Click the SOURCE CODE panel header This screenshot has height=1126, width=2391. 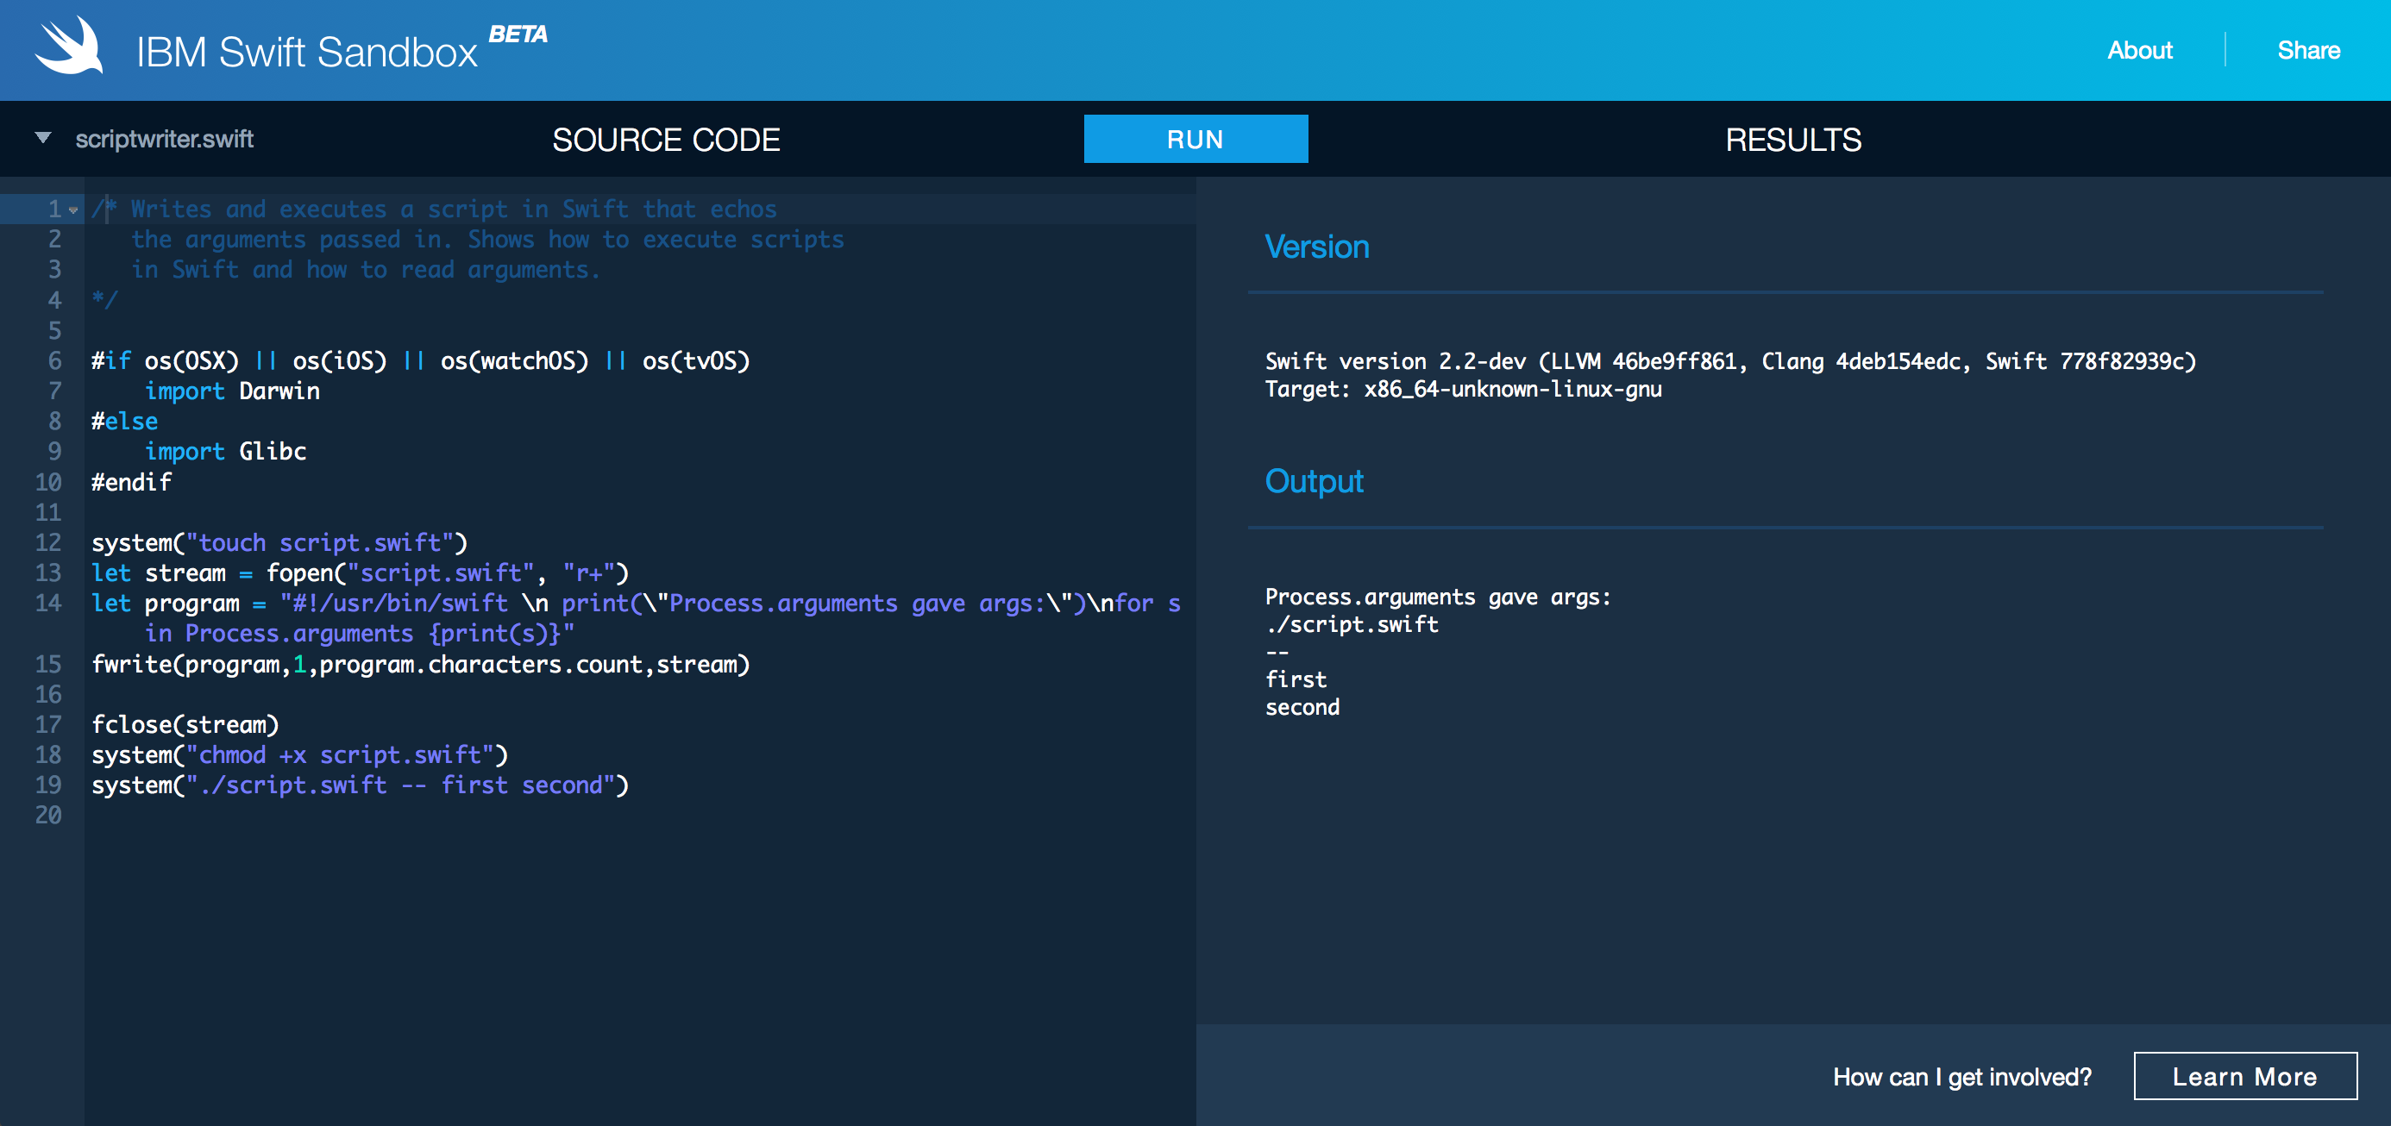click(667, 139)
